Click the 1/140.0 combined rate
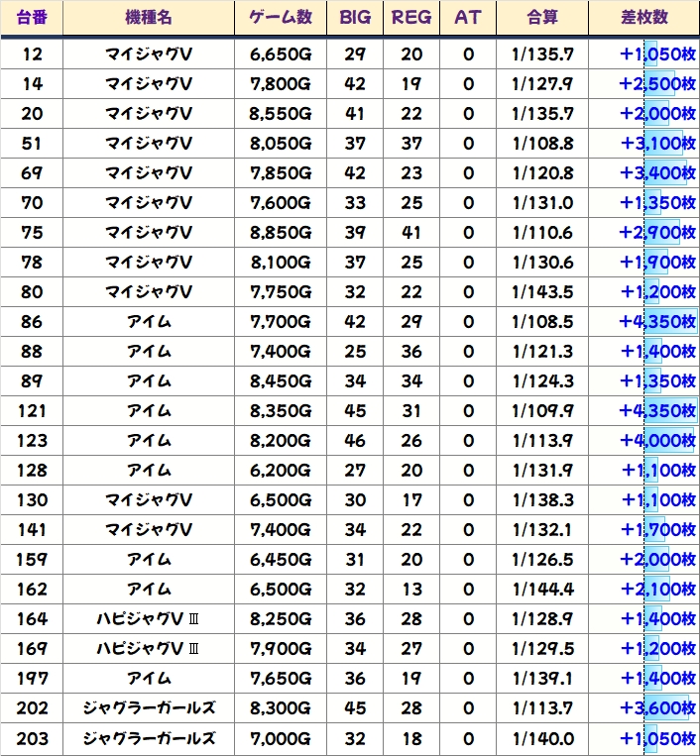This screenshot has width=700, height=756. (x=542, y=738)
